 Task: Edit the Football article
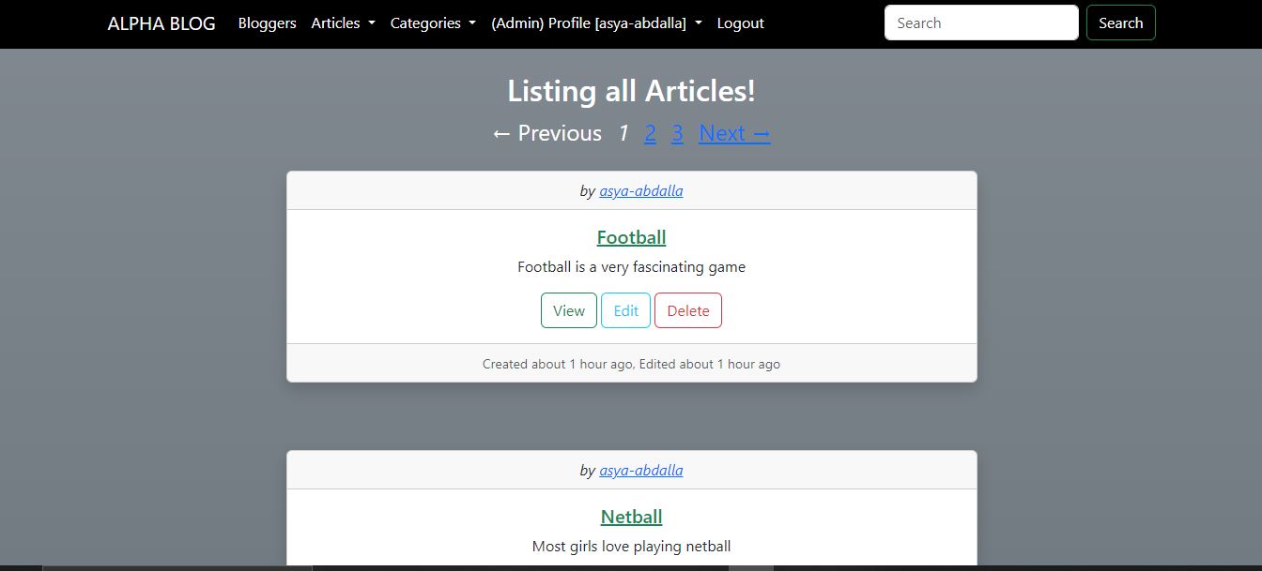pos(625,310)
